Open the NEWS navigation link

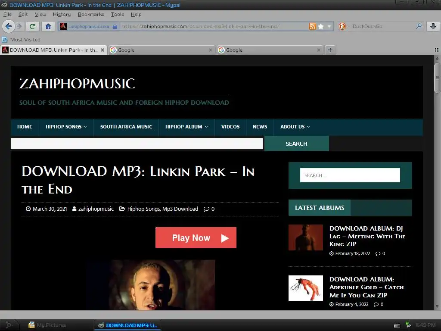coord(260,127)
